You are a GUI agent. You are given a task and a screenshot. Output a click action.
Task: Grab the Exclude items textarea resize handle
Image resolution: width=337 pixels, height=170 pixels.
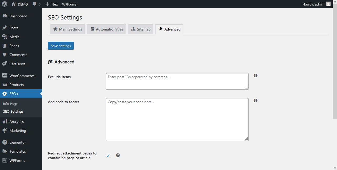pyautogui.click(x=246, y=87)
